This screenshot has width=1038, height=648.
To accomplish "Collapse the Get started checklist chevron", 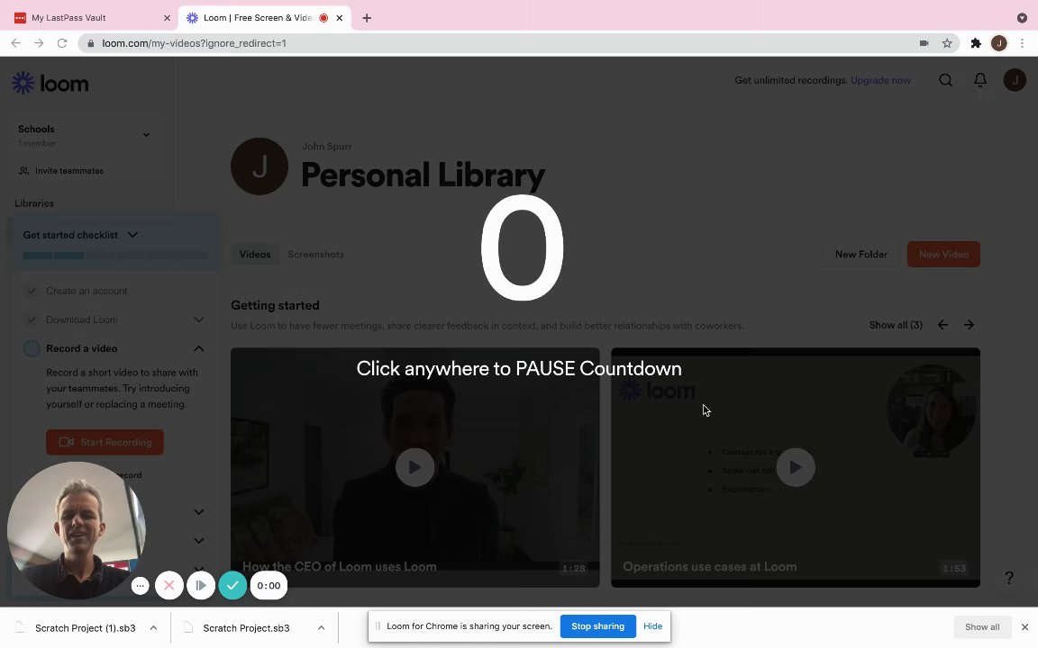I will [132, 235].
